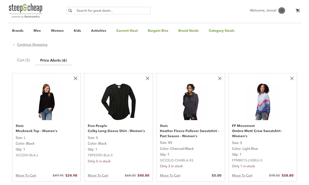Click the Ombre Metti Crew Sweatshirt title
309x185 pixels.
tap(257, 133)
